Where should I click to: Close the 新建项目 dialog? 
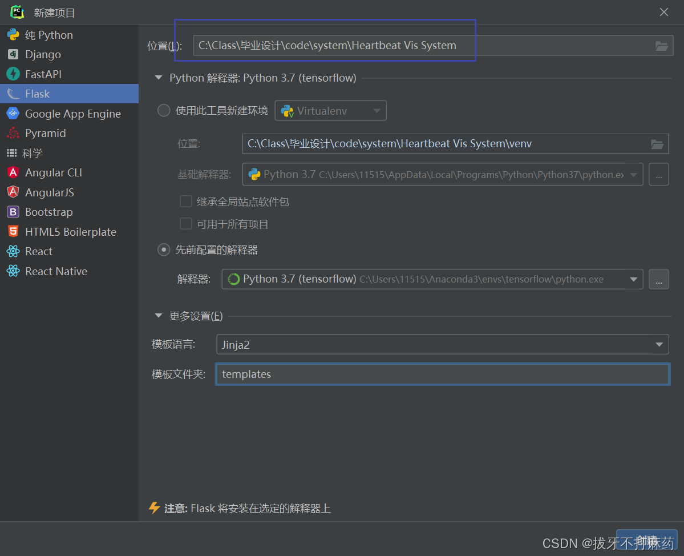[x=663, y=12]
